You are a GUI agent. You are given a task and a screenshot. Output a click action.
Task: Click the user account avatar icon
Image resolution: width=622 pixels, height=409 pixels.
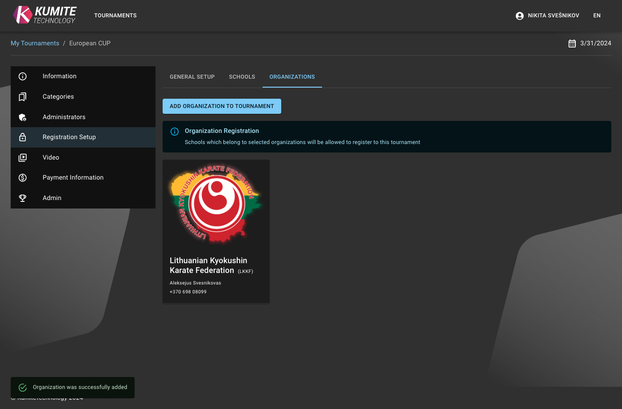(x=519, y=16)
